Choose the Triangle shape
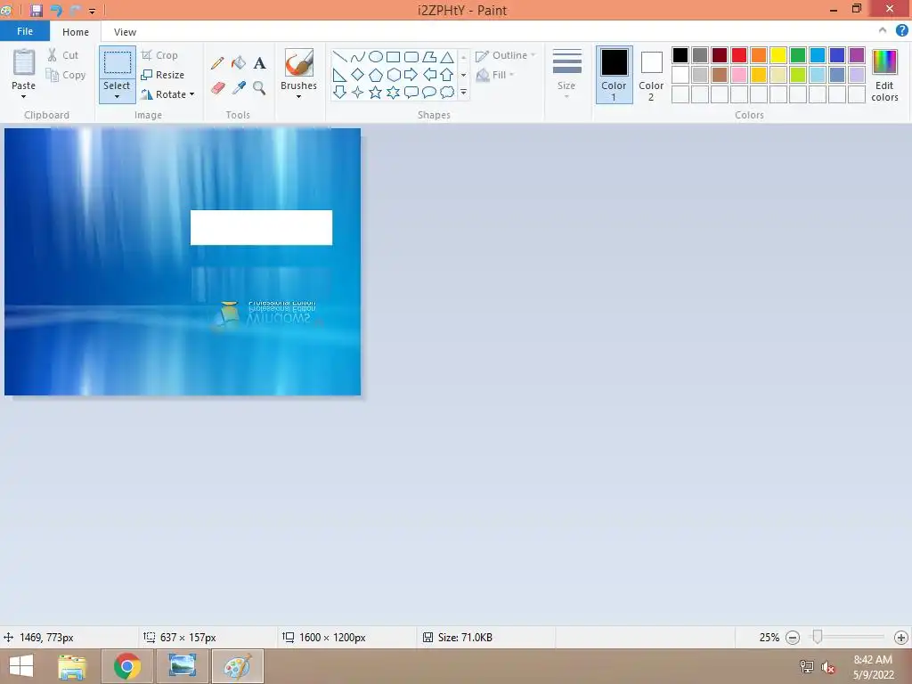The width and height of the screenshot is (912, 684). [447, 56]
